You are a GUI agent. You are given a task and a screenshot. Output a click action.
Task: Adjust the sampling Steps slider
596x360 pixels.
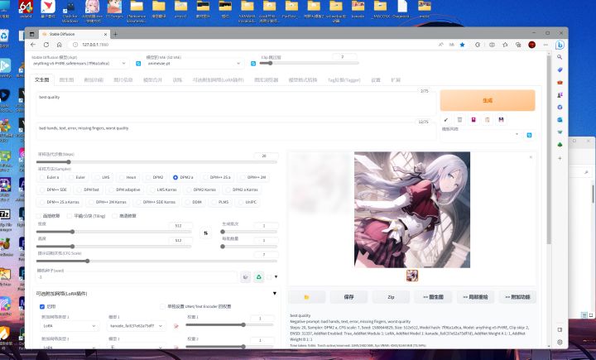click(156, 162)
